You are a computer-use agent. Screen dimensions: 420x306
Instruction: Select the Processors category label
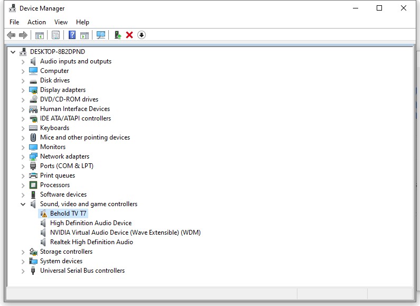[x=54, y=185]
